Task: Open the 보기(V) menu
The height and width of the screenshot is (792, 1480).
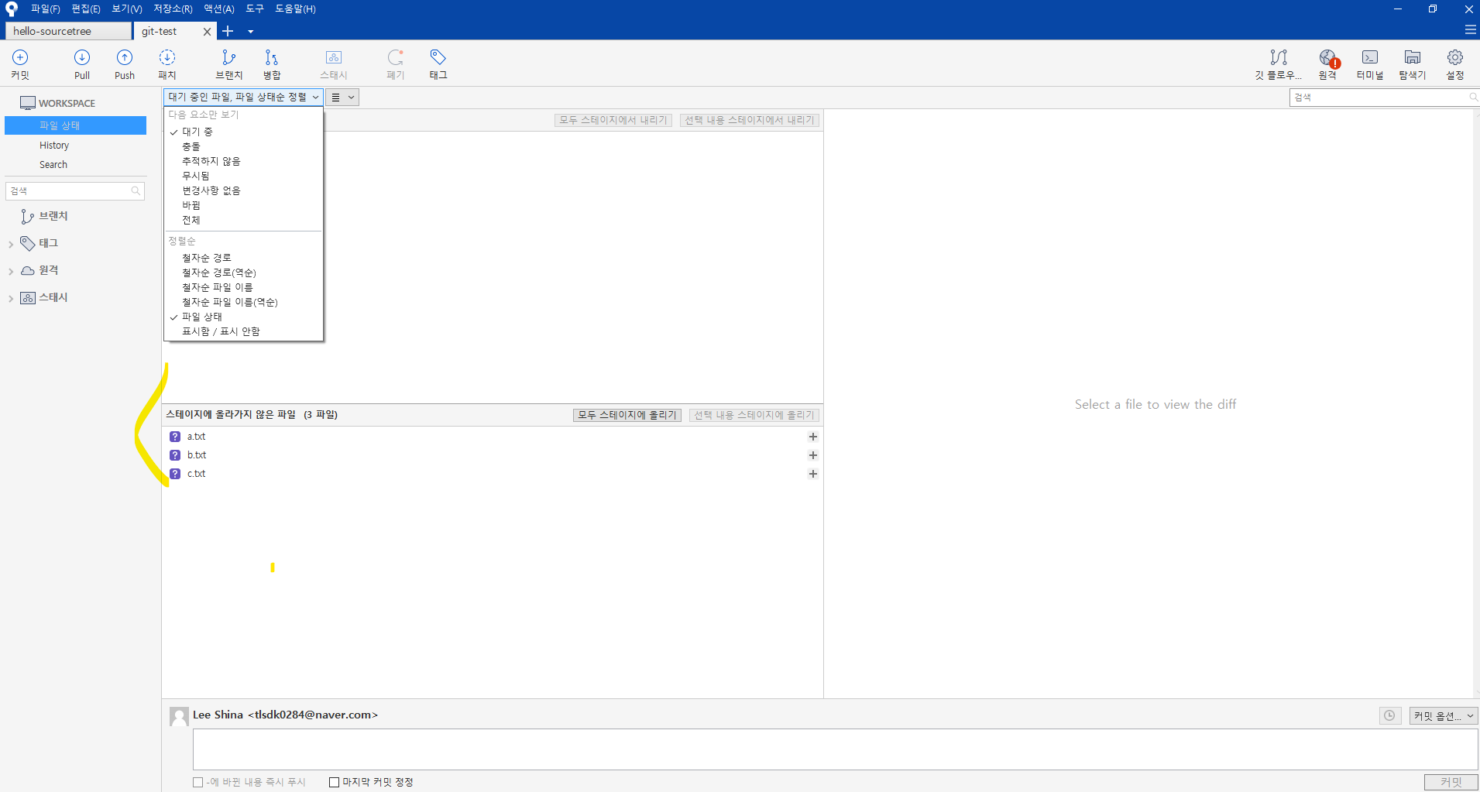Action: (x=127, y=9)
